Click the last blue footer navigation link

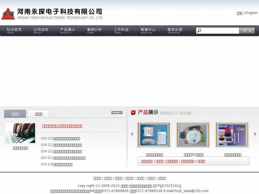162,178
